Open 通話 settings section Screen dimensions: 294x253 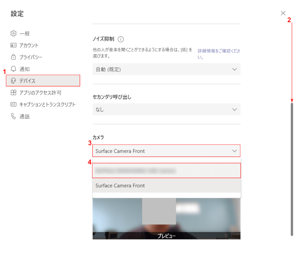pyautogui.click(x=43, y=116)
